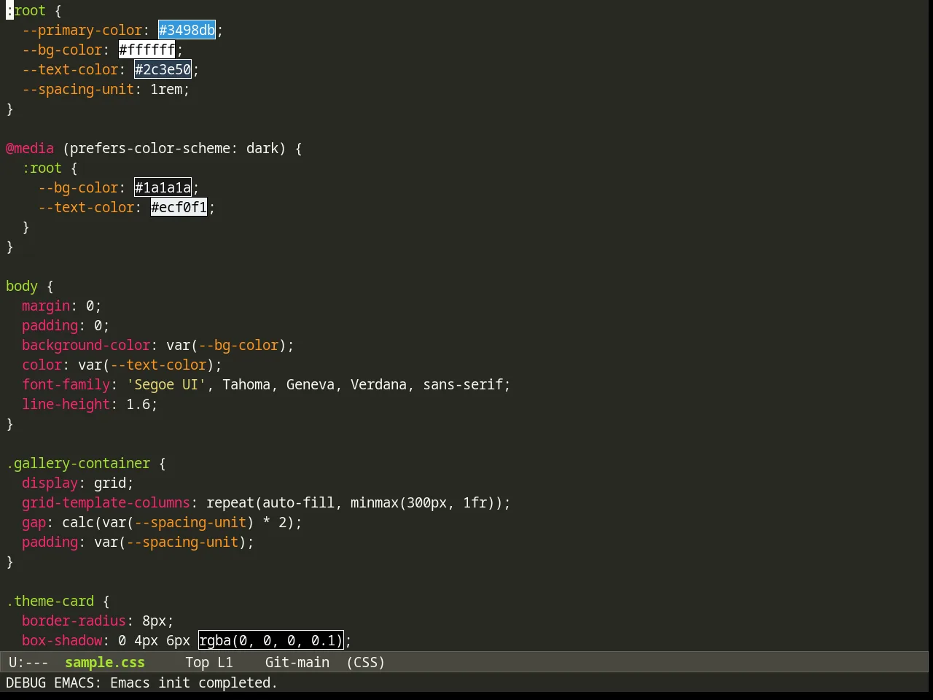Click the 1rem value

tap(166, 89)
